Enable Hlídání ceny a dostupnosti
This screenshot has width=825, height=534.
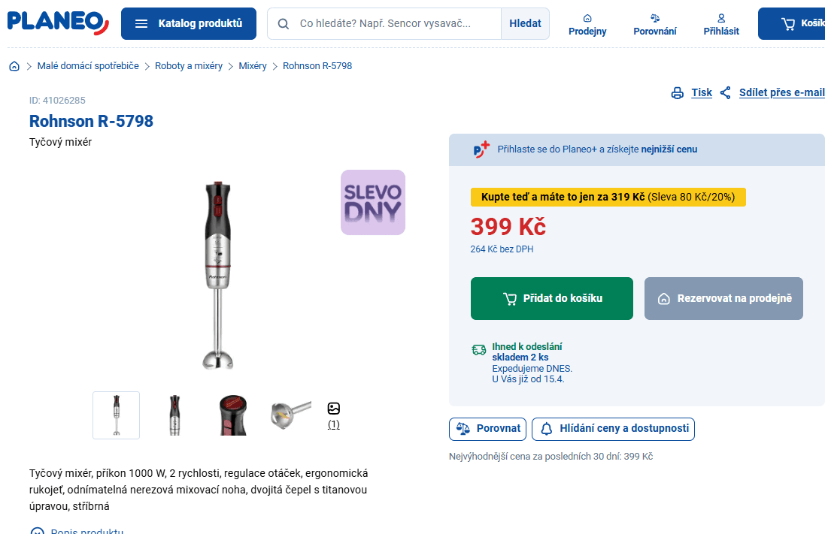[x=613, y=429]
